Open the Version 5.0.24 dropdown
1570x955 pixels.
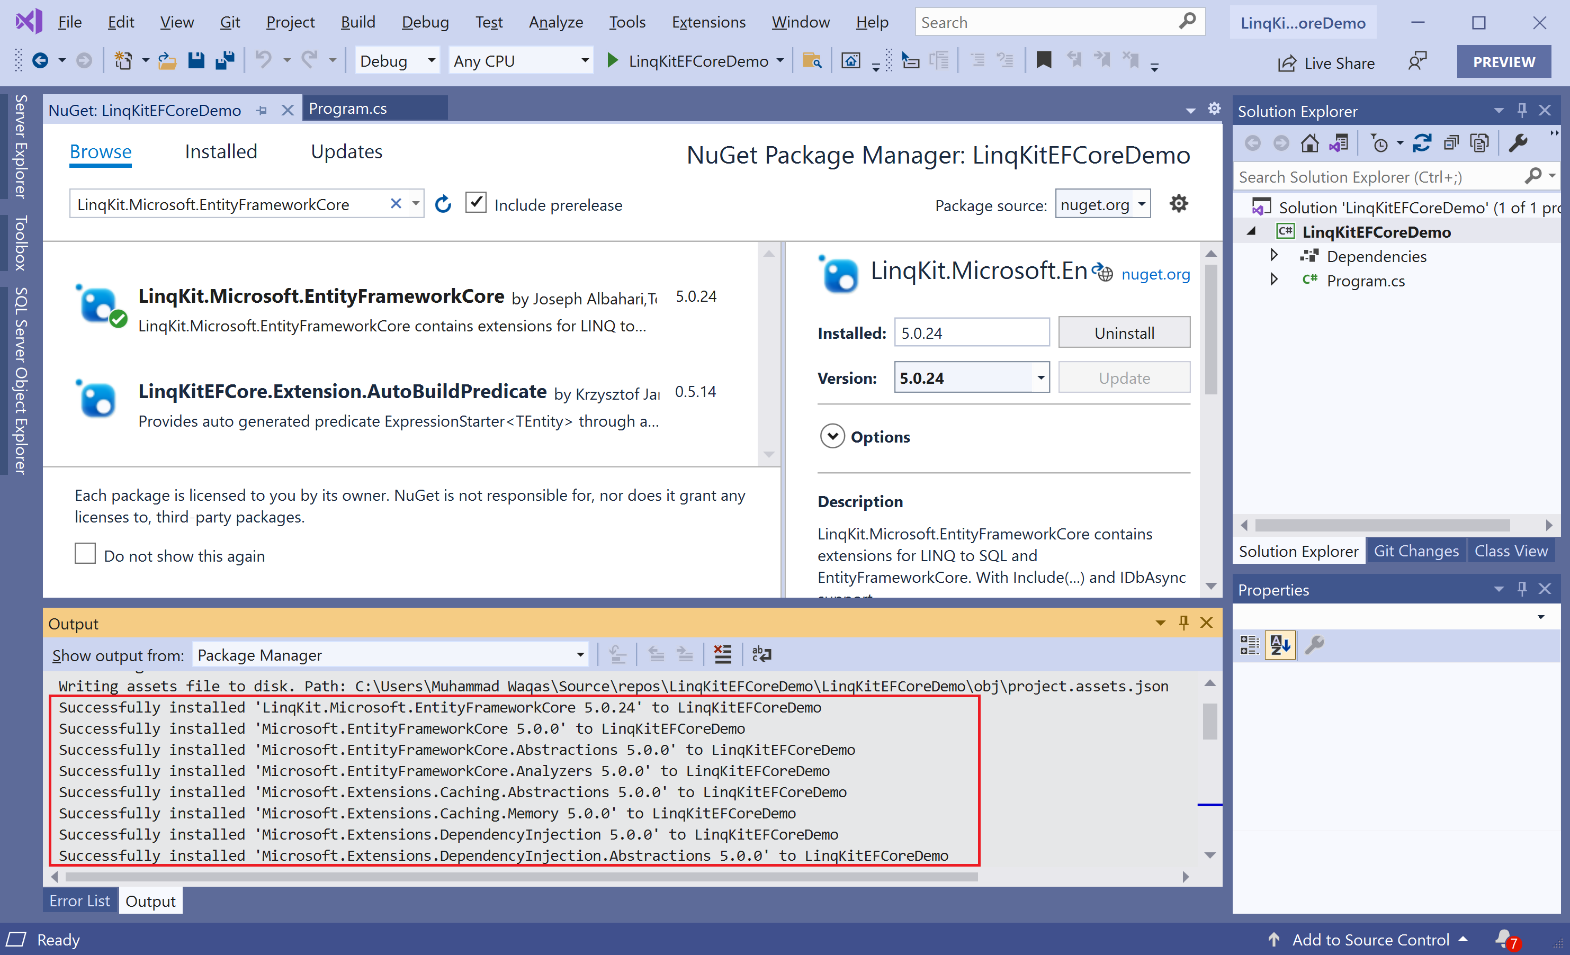click(x=1040, y=377)
